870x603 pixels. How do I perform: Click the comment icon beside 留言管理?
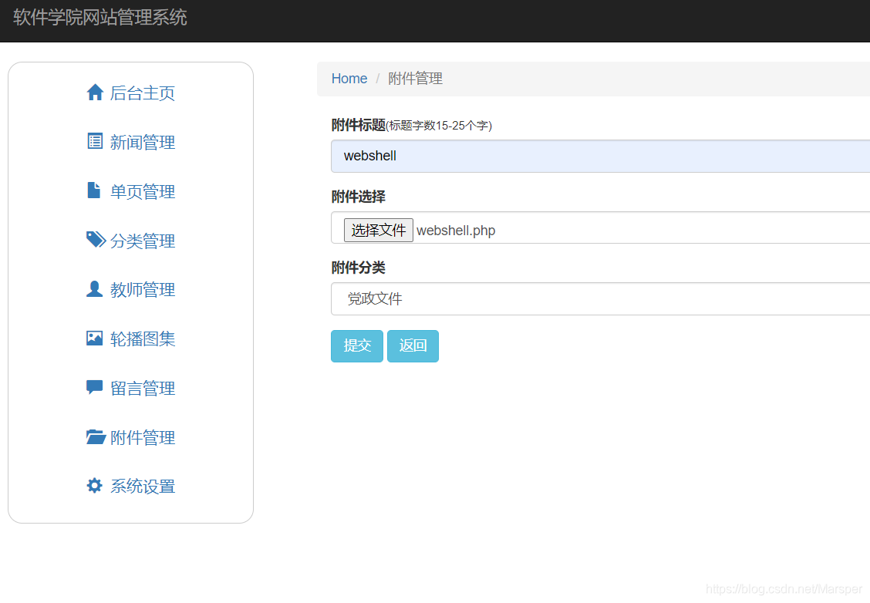(x=94, y=387)
